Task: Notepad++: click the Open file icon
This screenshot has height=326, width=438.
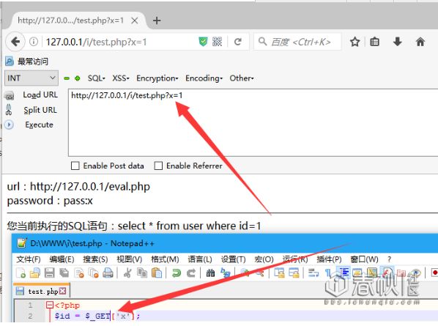Action: click(35, 273)
